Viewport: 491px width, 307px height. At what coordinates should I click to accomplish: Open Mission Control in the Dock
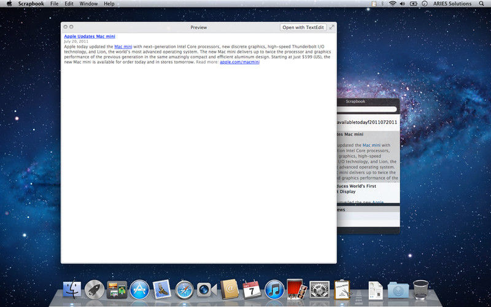[x=117, y=289]
